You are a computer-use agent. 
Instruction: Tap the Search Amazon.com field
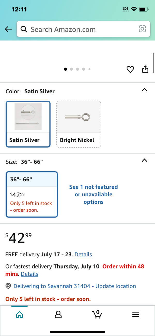click(x=83, y=29)
